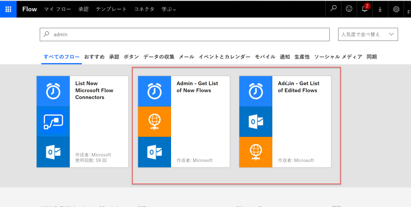Screen dimensions: 411x207
Task: Click the Flow brand title
Action: tap(29, 9)
